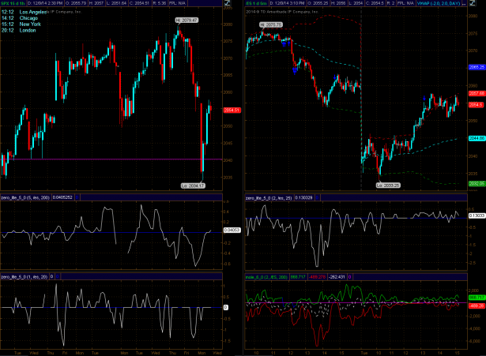Click the 0.04053 indicator axis tag
The height and width of the screenshot is (356, 486).
[x=232, y=230]
